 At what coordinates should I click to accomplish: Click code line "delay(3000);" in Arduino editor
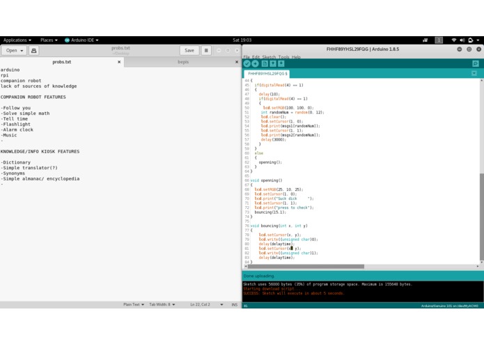pyautogui.click(x=274, y=140)
